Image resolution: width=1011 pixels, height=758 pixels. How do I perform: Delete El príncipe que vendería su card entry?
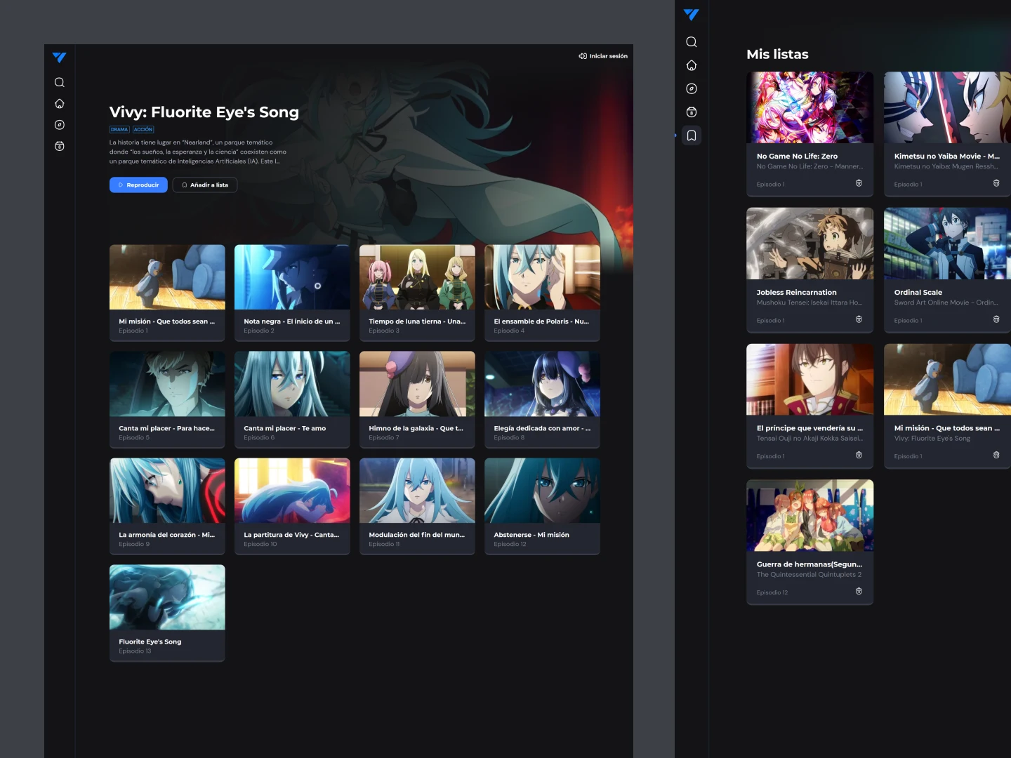(859, 455)
